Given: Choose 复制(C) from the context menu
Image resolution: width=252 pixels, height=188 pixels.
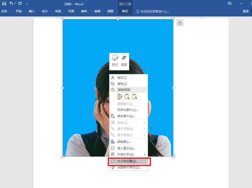Looking at the screenshot, I should (x=128, y=84).
